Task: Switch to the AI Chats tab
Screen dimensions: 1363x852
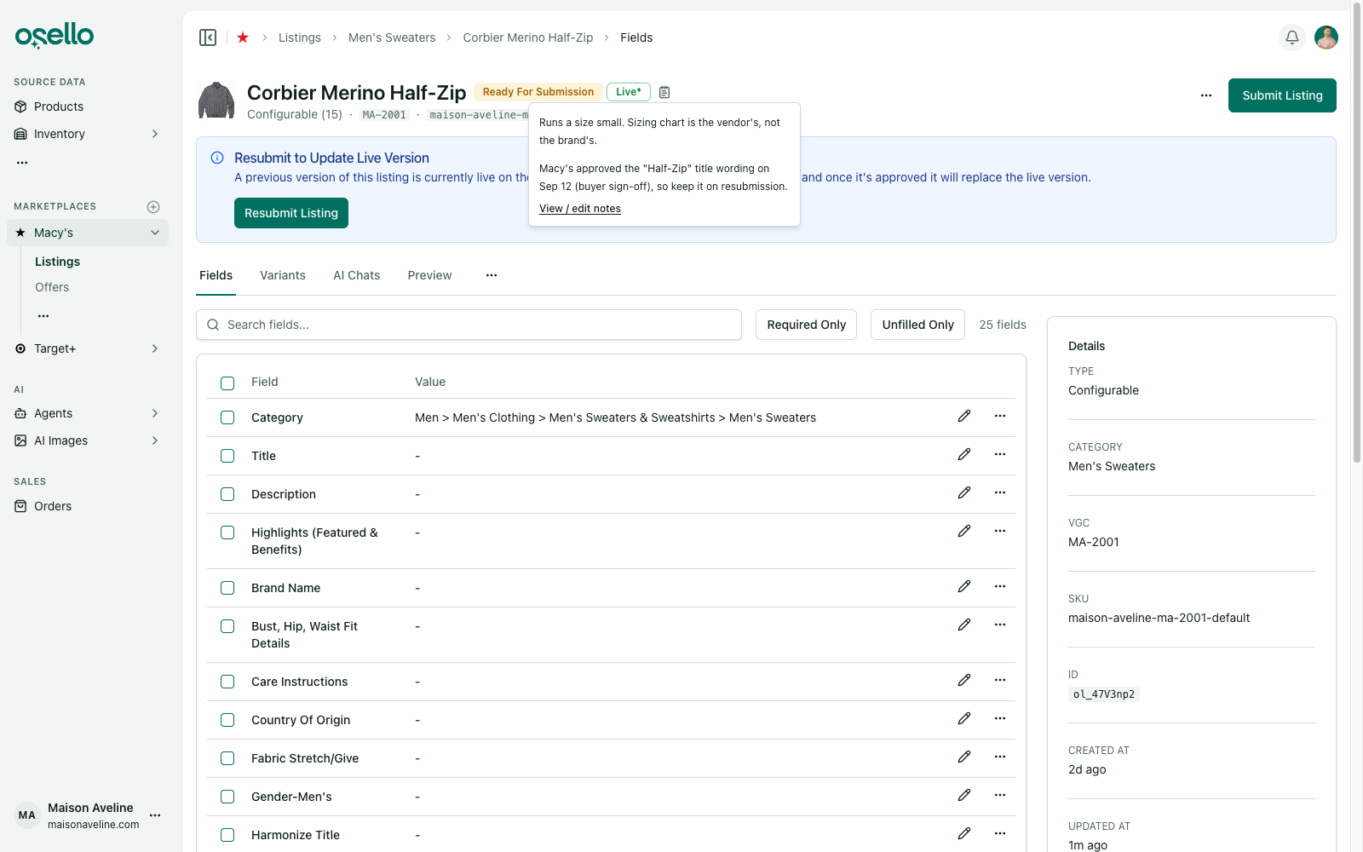Action: tap(357, 275)
